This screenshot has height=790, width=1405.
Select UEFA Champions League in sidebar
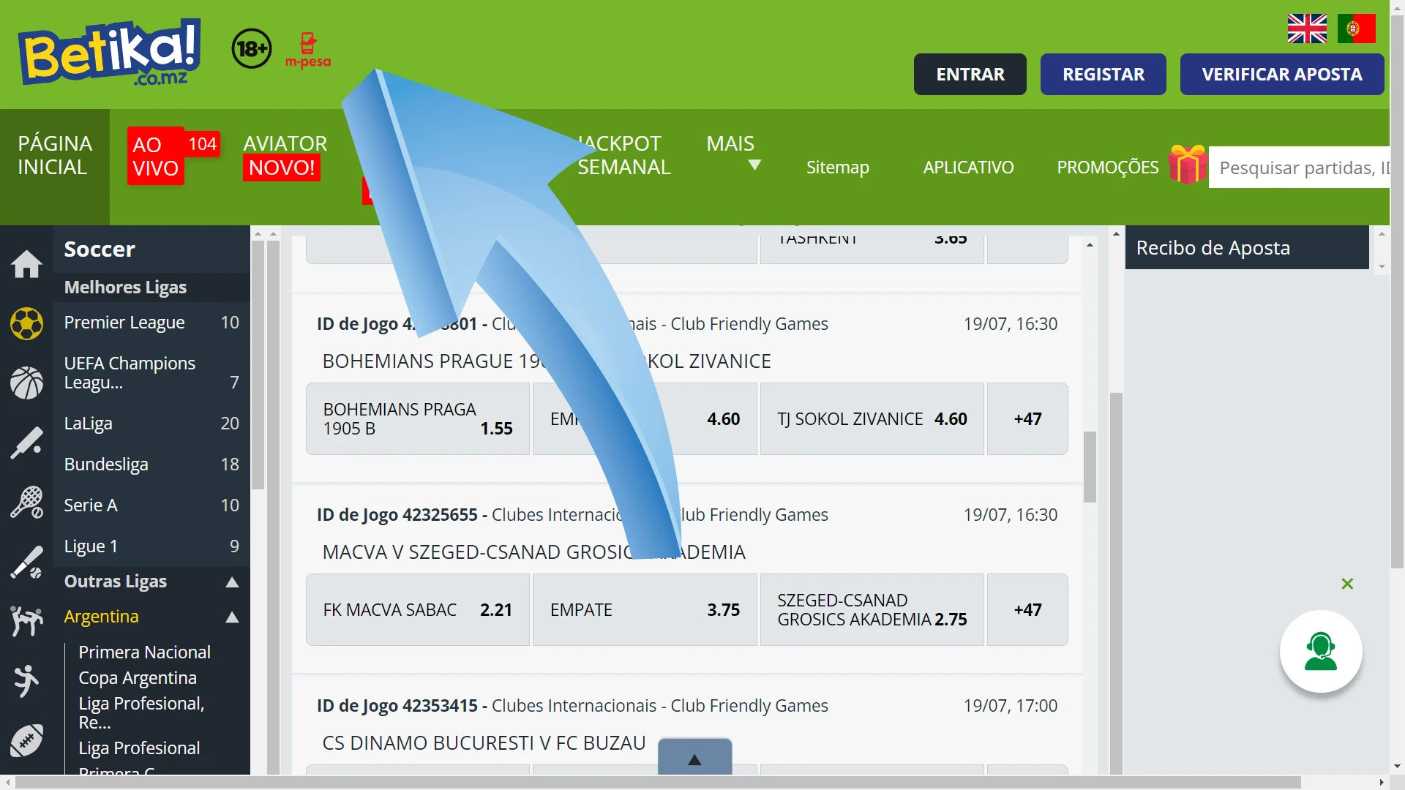tap(151, 373)
